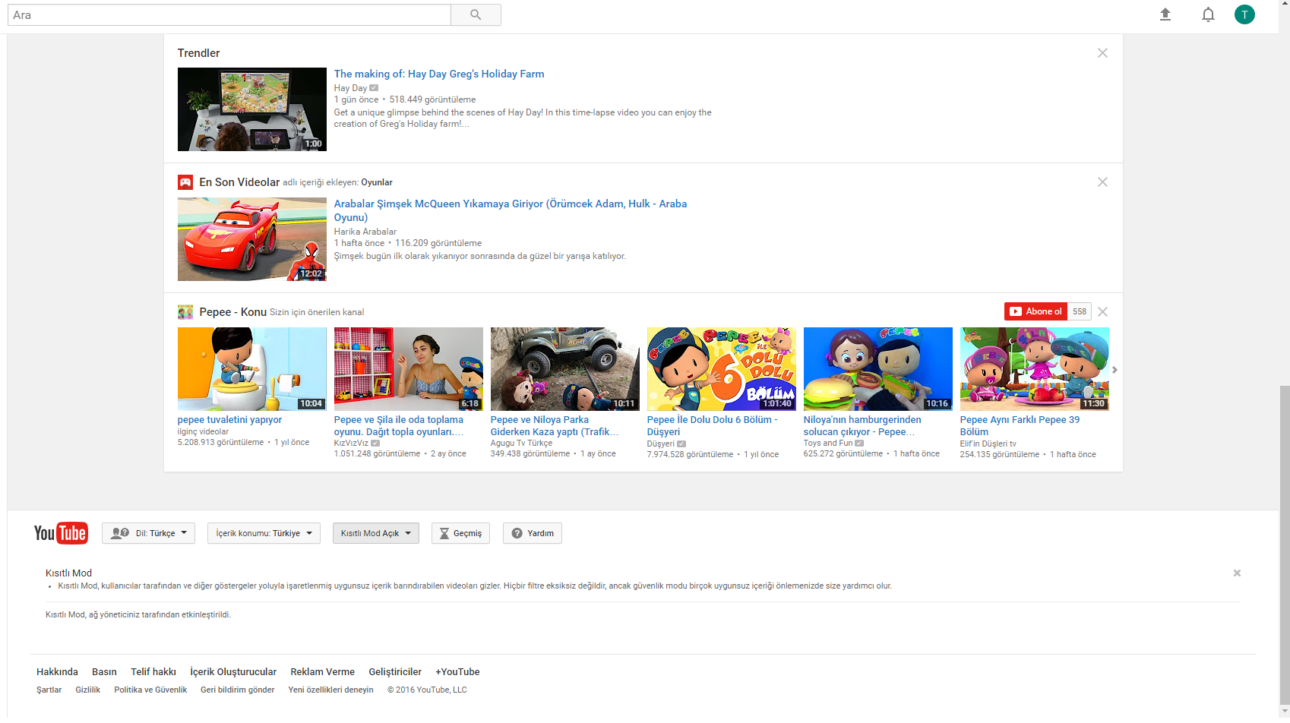Click the upload video icon

click(1165, 14)
